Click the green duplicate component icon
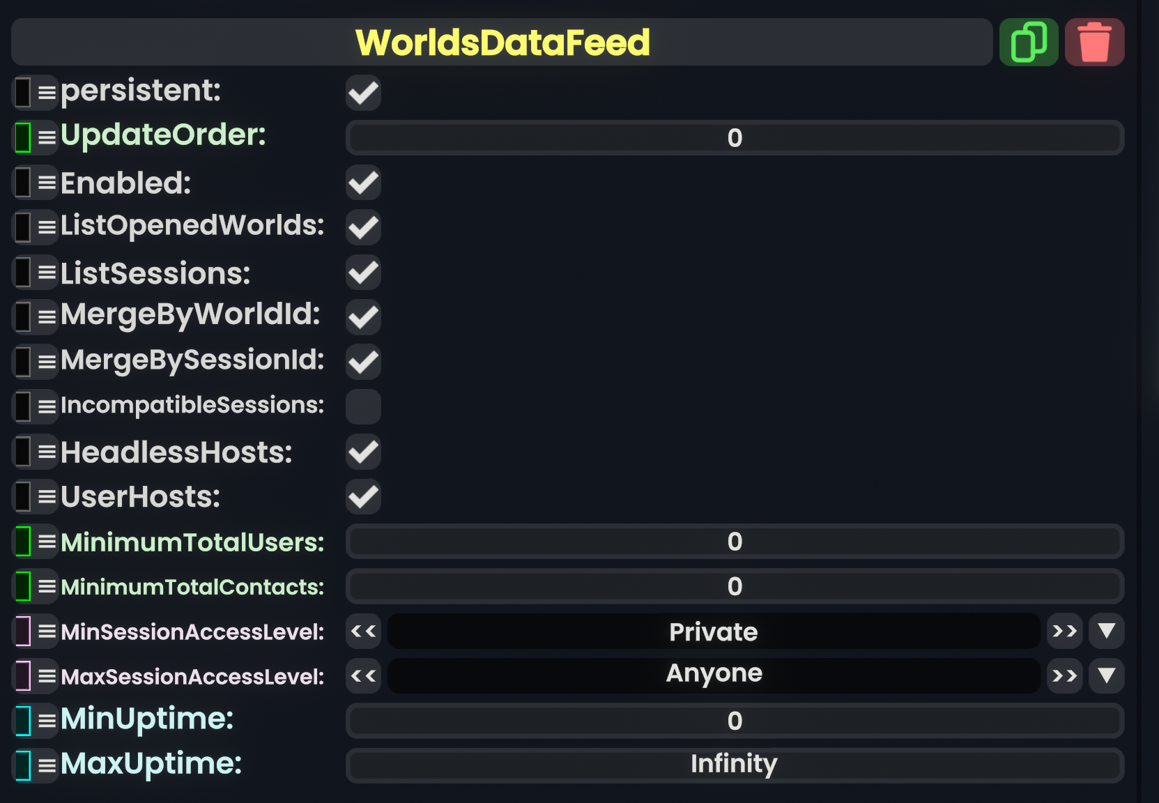 (x=1029, y=43)
